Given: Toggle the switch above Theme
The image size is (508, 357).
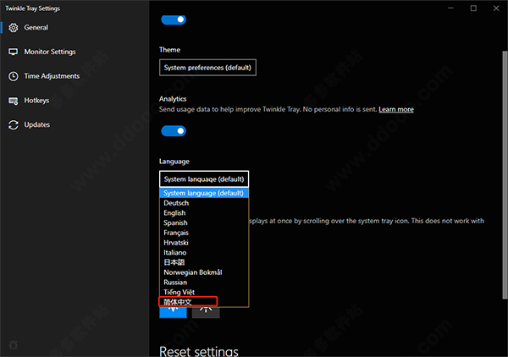Looking at the screenshot, I should pyautogui.click(x=174, y=19).
